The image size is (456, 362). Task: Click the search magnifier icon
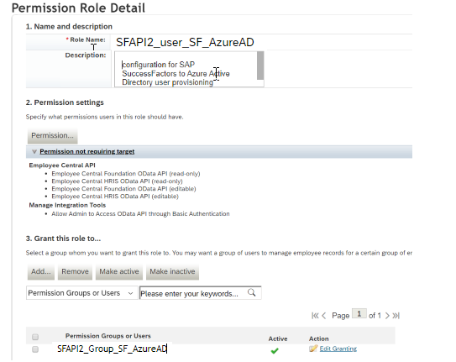[252, 292]
